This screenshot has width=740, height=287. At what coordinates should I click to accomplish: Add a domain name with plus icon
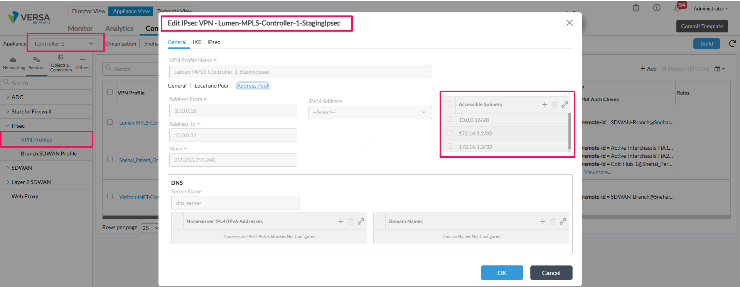point(543,221)
